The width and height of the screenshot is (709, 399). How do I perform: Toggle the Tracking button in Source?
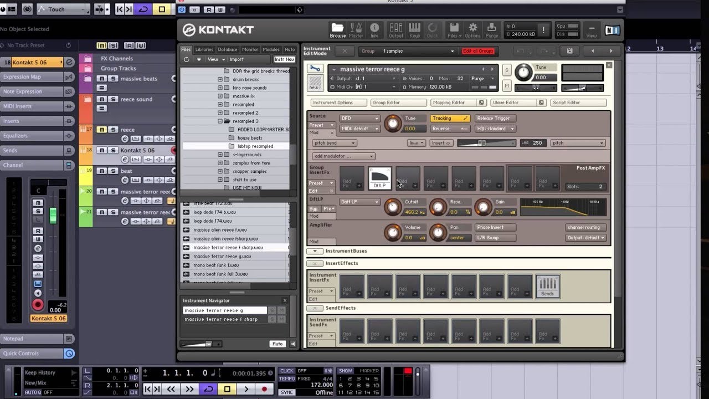tap(450, 118)
